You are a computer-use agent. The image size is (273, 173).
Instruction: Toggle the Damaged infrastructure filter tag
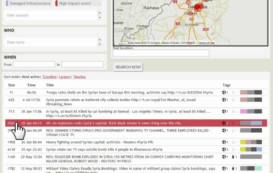click(29, 4)
